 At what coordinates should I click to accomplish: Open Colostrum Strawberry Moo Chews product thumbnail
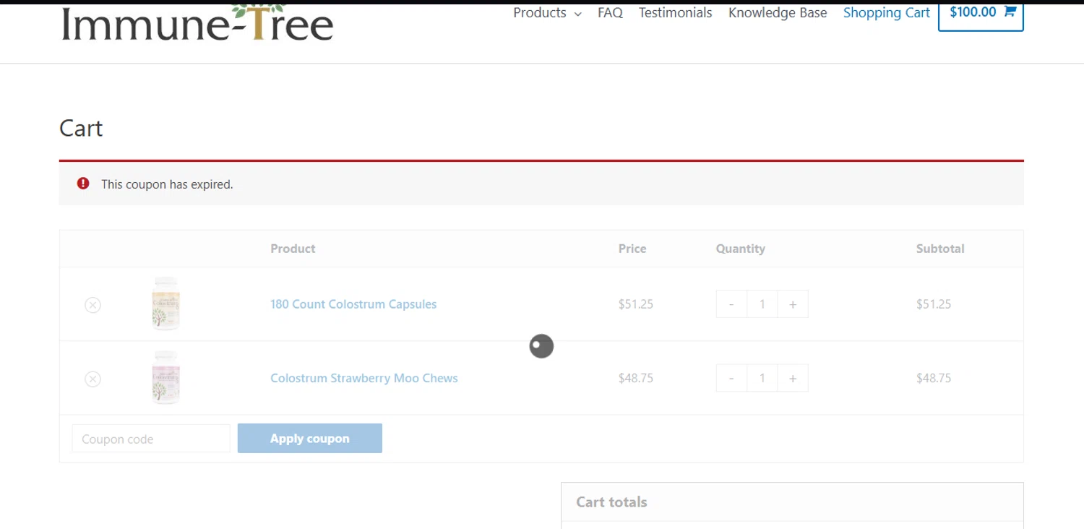pos(165,377)
